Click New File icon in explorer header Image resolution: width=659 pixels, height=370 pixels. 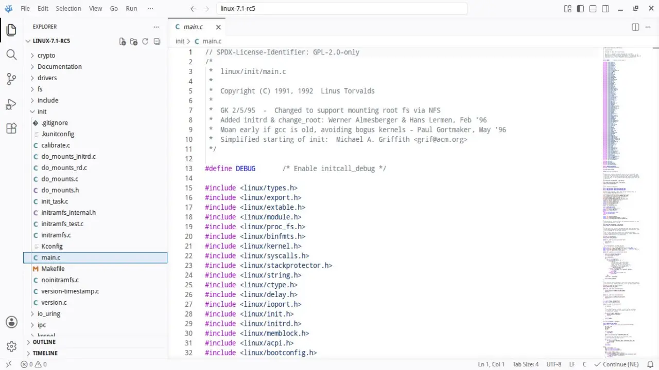point(123,42)
